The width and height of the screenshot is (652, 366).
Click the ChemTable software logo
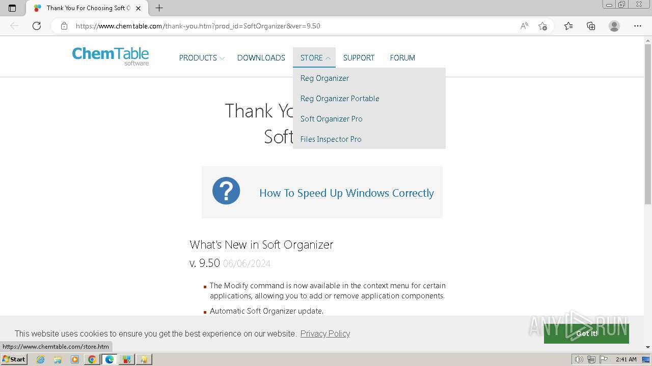click(111, 56)
